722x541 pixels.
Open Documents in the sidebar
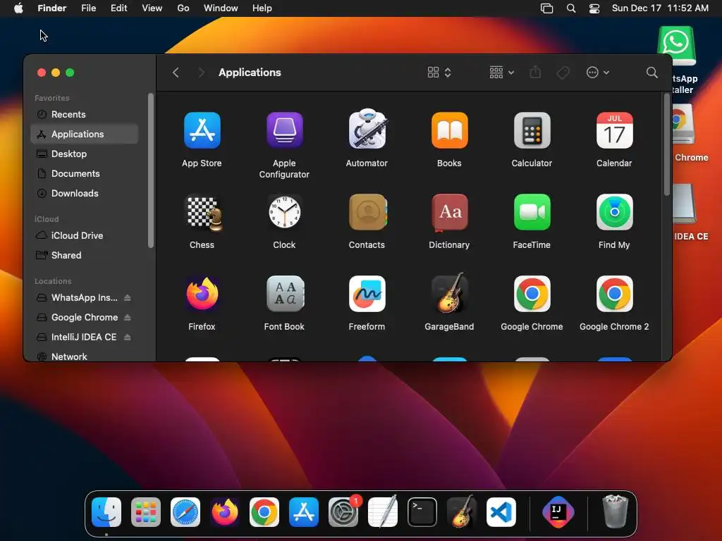85,174
